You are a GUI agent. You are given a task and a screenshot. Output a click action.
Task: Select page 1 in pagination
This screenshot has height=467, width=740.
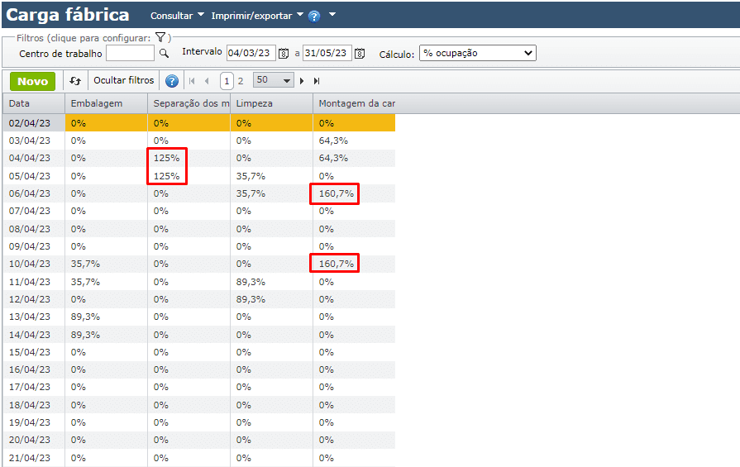[x=227, y=81]
